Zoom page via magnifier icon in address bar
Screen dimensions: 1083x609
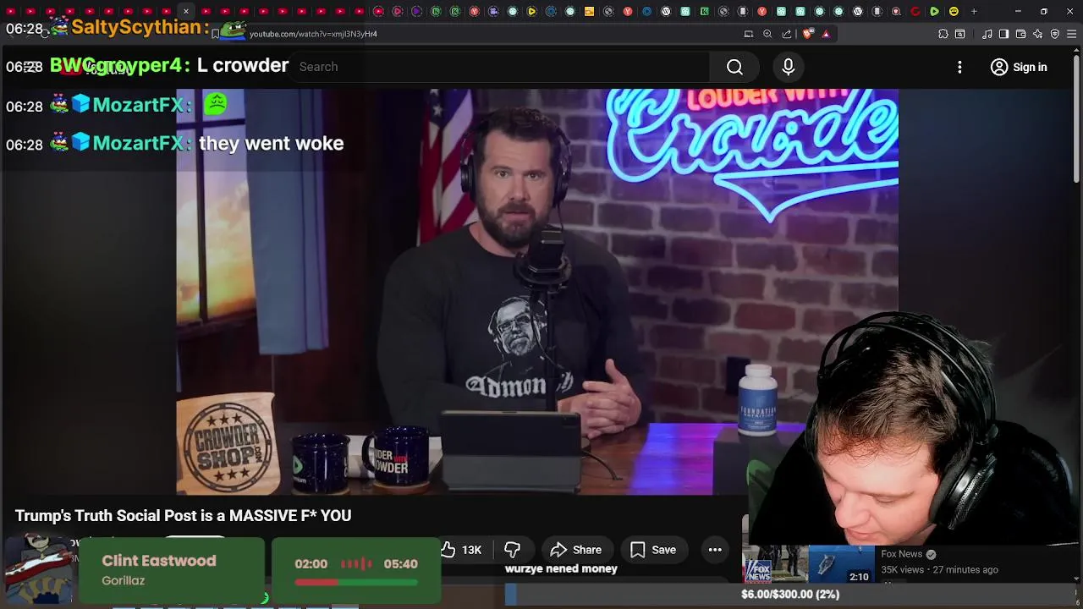pos(767,34)
